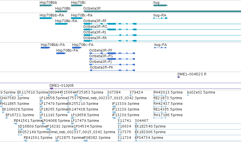Click EST label EK117610.5prime

pos(33,92)
